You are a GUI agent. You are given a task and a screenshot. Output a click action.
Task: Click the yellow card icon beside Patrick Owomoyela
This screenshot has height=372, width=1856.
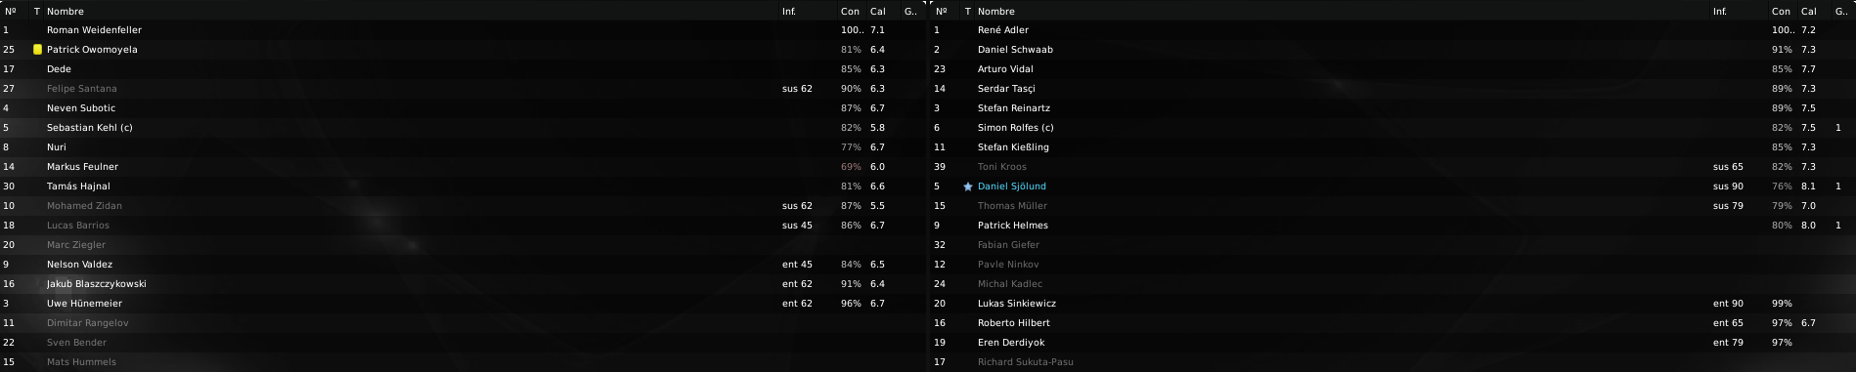point(37,49)
